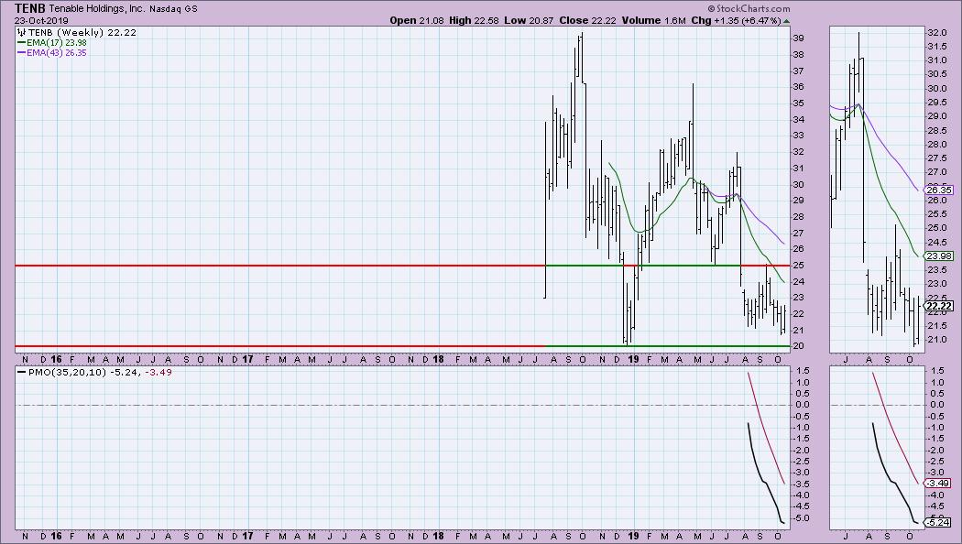Click the 39 label on the main price axis
The image size is (962, 544).
point(799,38)
